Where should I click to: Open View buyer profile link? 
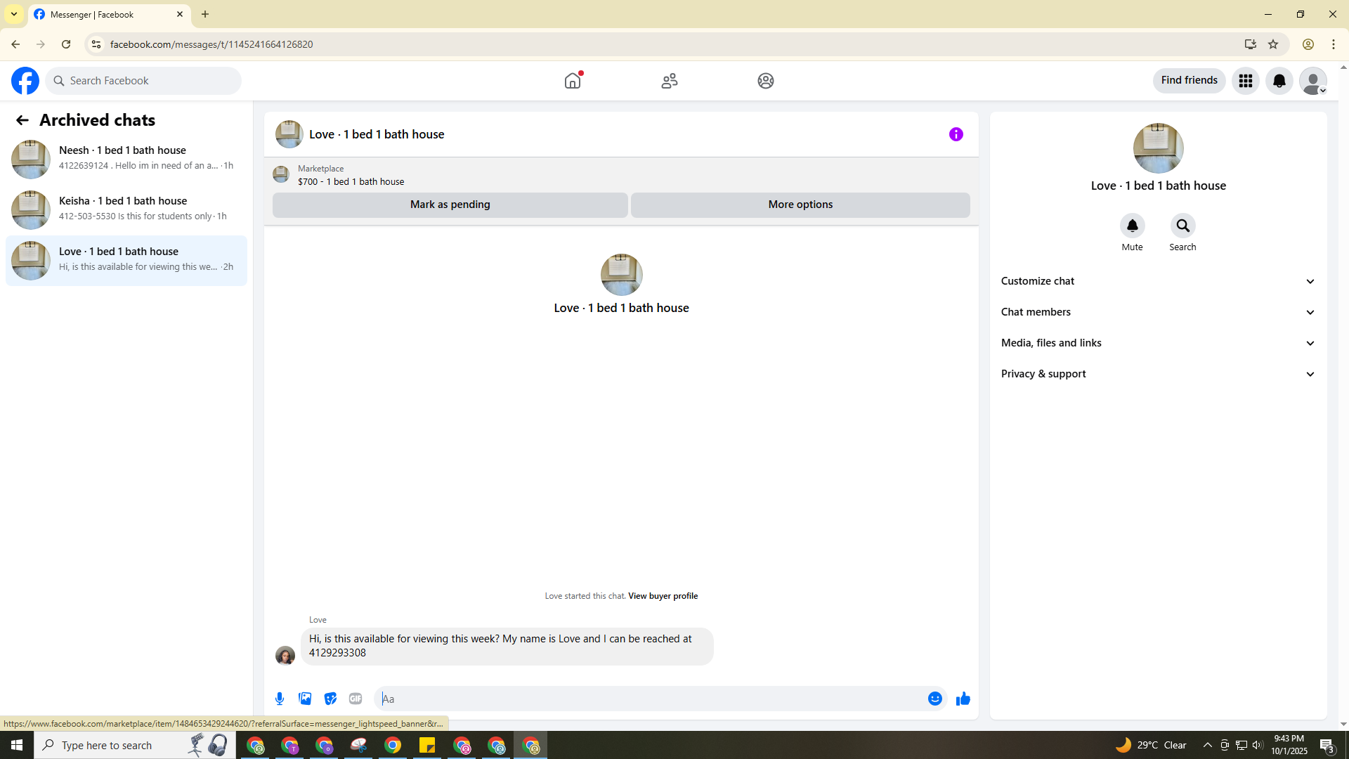coord(663,596)
